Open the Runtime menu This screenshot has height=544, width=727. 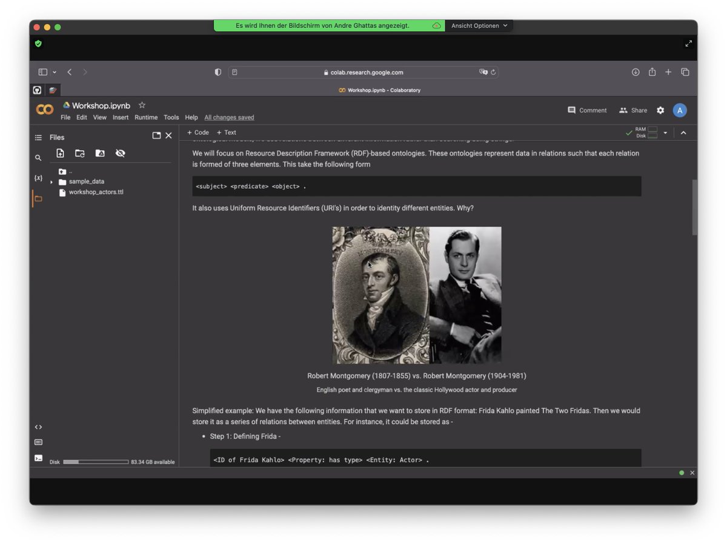click(x=146, y=117)
